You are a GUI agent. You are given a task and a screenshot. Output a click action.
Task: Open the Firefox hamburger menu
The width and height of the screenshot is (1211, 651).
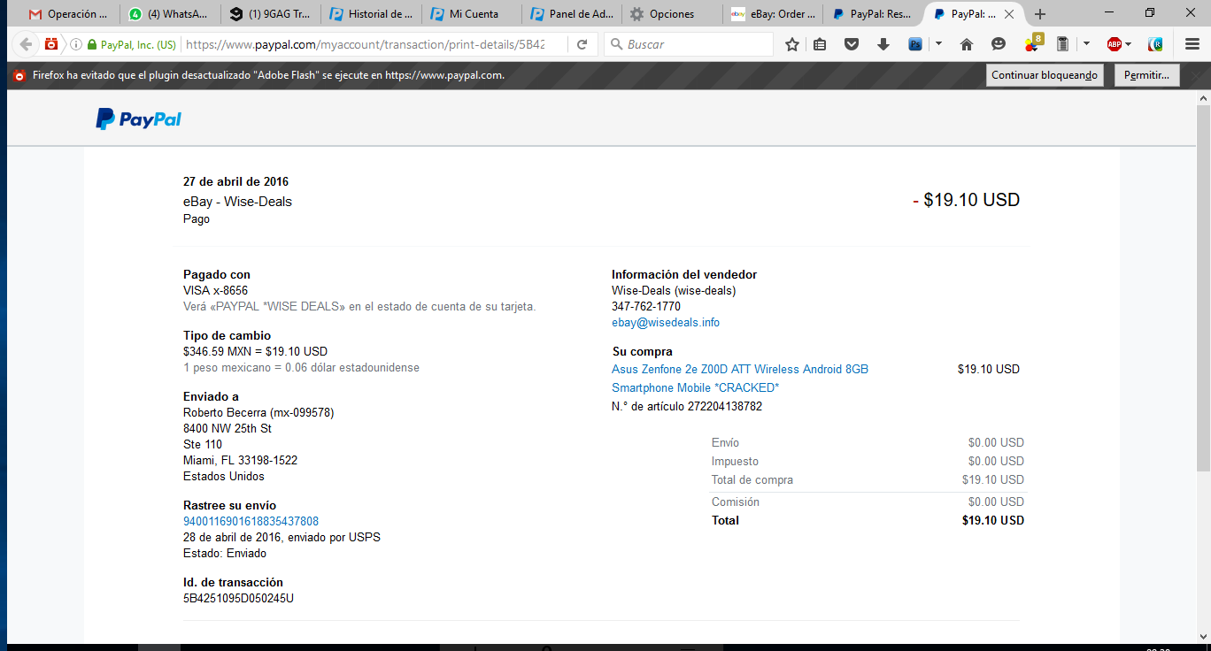pos(1192,44)
